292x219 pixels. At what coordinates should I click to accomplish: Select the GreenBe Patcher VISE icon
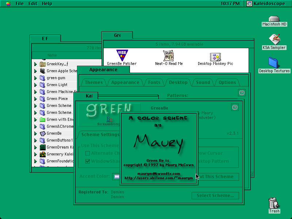pyautogui.click(x=122, y=55)
